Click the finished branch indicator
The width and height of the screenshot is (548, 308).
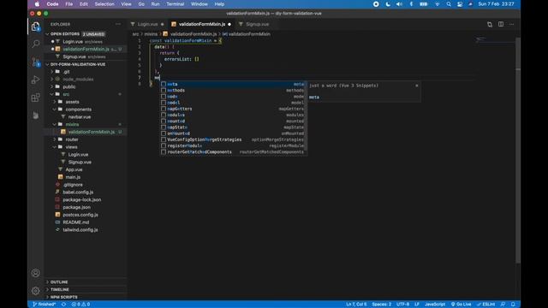[x=44, y=305]
